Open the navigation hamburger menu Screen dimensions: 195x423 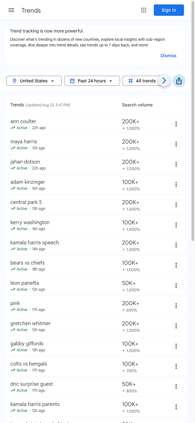tap(11, 10)
